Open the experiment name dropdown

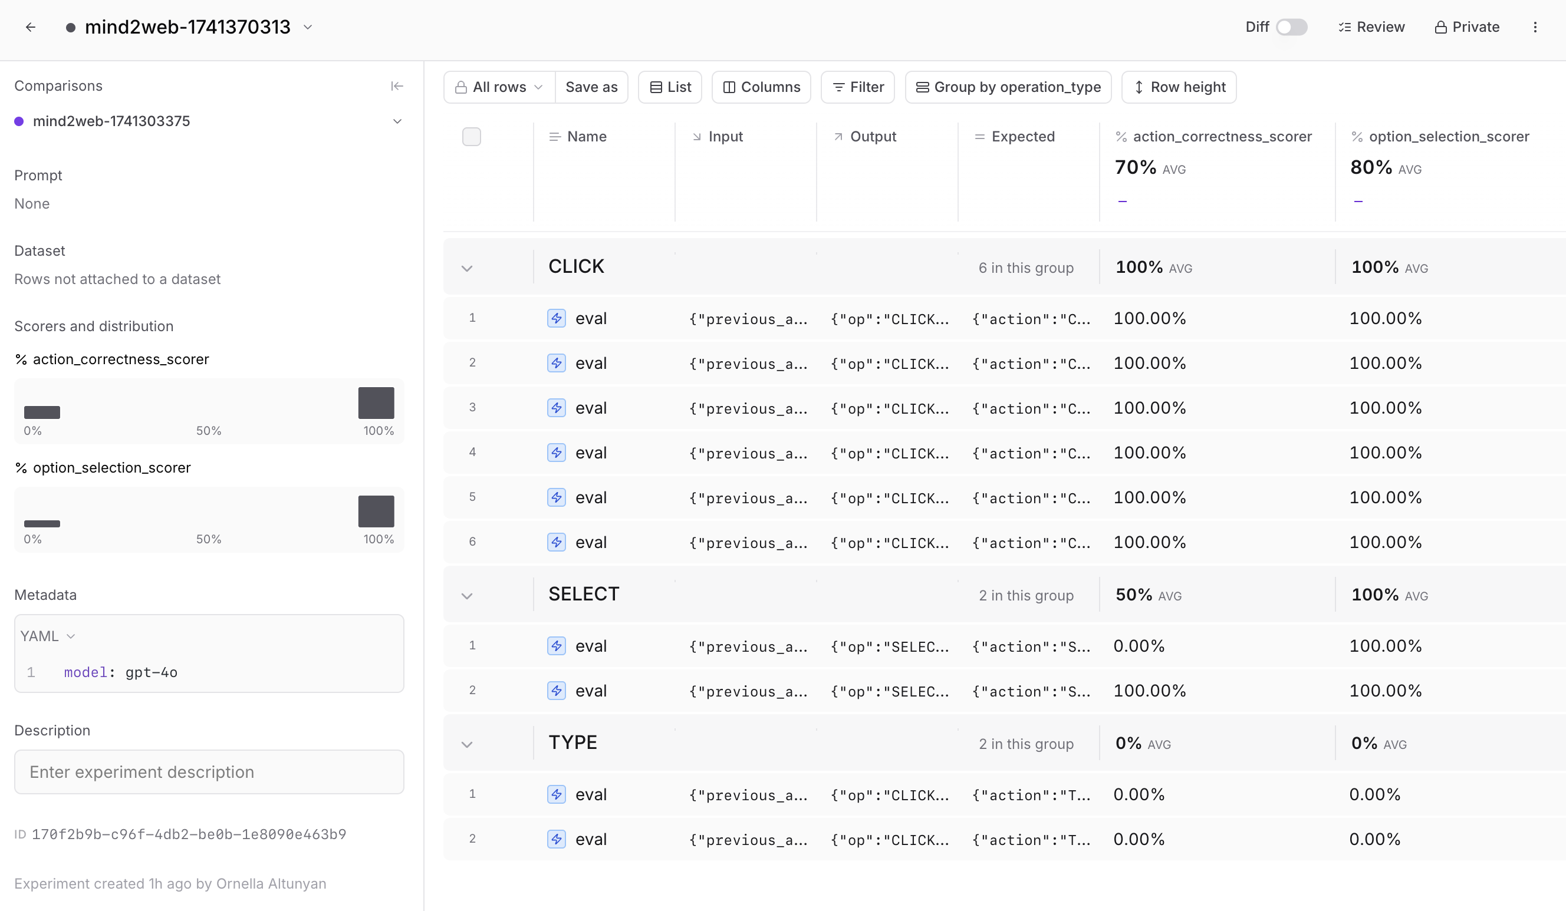coord(308,27)
